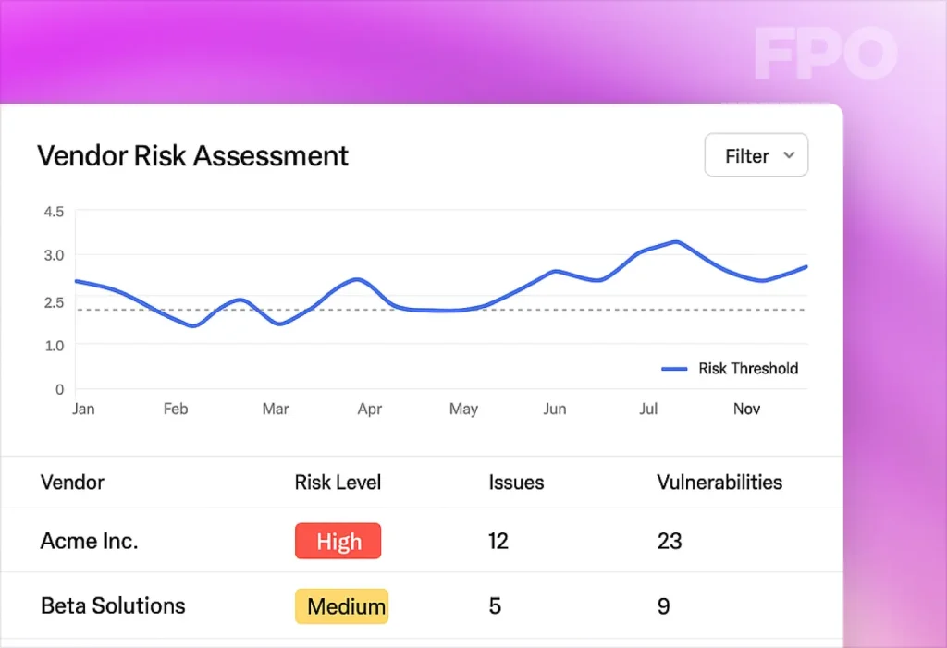Viewport: 947px width, 648px height.
Task: Click the Medium risk badge for Beta Solutions
Action: click(x=341, y=606)
